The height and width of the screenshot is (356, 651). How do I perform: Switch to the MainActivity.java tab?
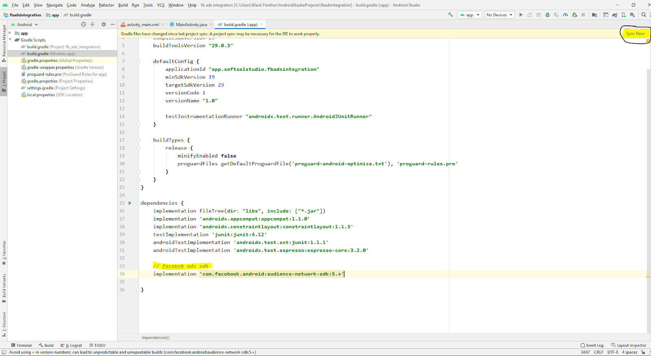coord(188,24)
